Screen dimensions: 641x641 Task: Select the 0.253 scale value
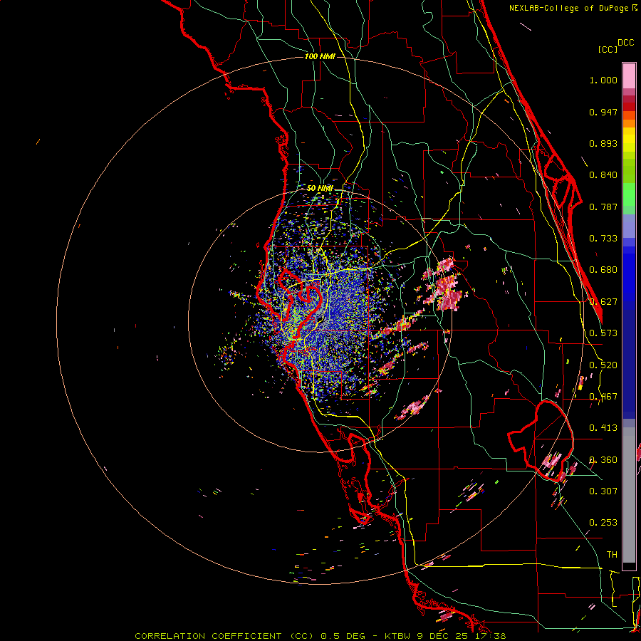pos(603,523)
